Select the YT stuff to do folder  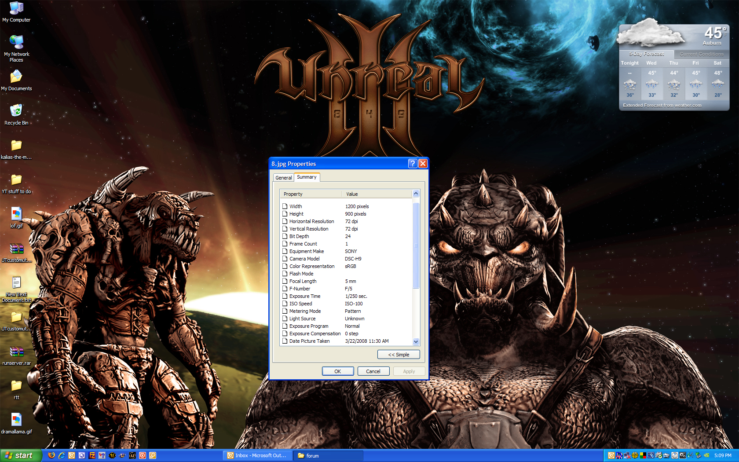pos(16,184)
